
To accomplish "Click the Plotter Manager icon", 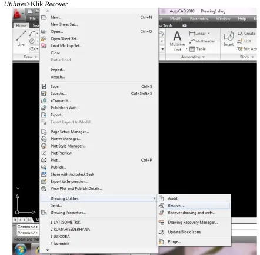I will (x=44, y=139).
